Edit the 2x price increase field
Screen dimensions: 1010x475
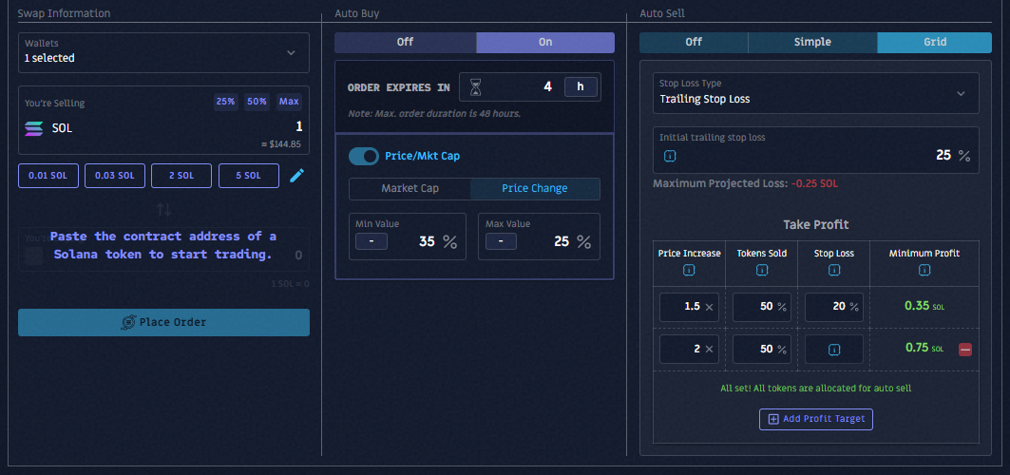689,350
